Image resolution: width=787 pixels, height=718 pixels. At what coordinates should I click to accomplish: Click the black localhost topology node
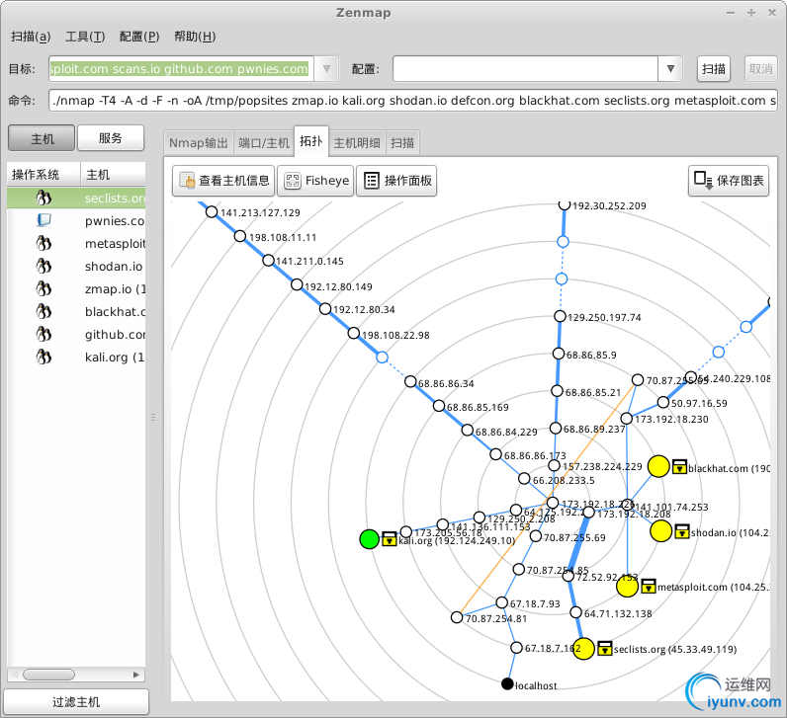coord(507,683)
